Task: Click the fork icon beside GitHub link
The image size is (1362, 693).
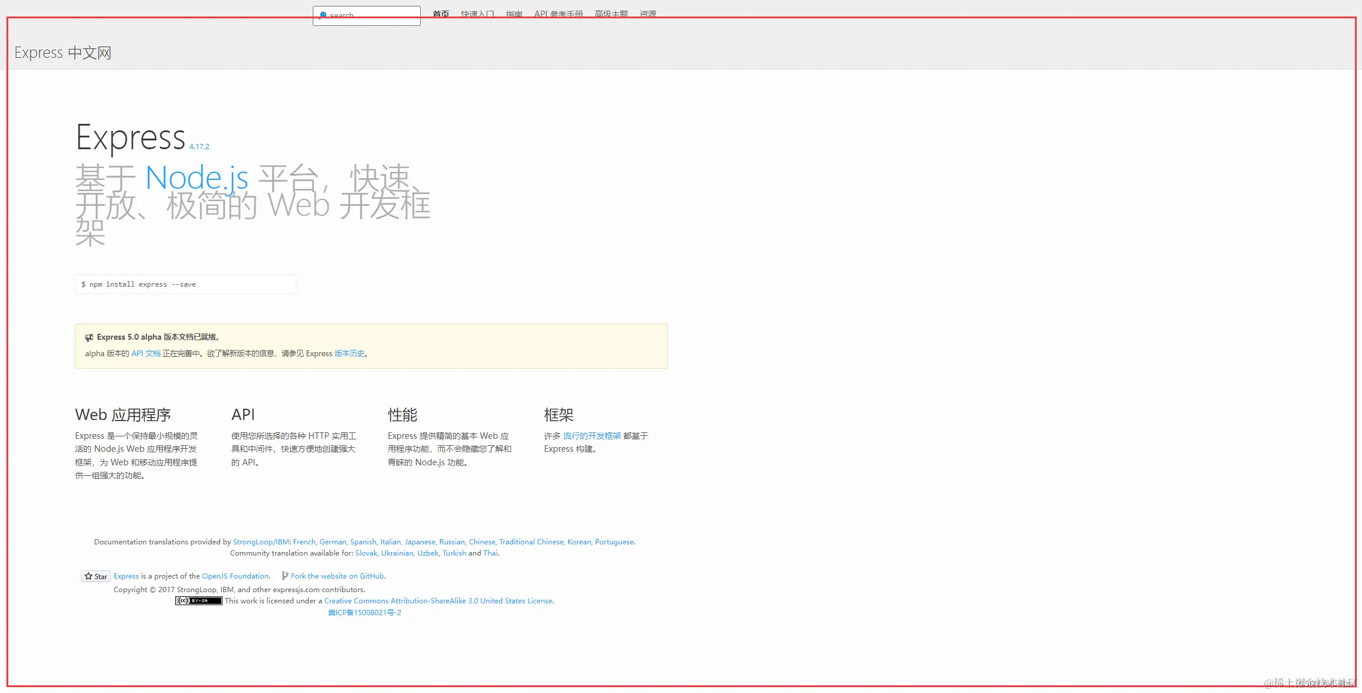Action: pyautogui.click(x=285, y=576)
